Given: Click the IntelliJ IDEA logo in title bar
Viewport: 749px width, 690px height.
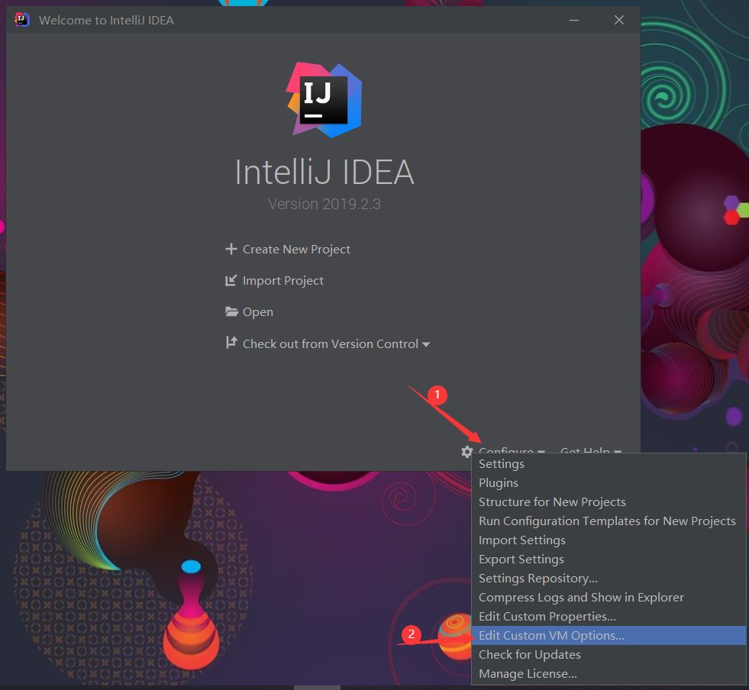Looking at the screenshot, I should click(22, 20).
